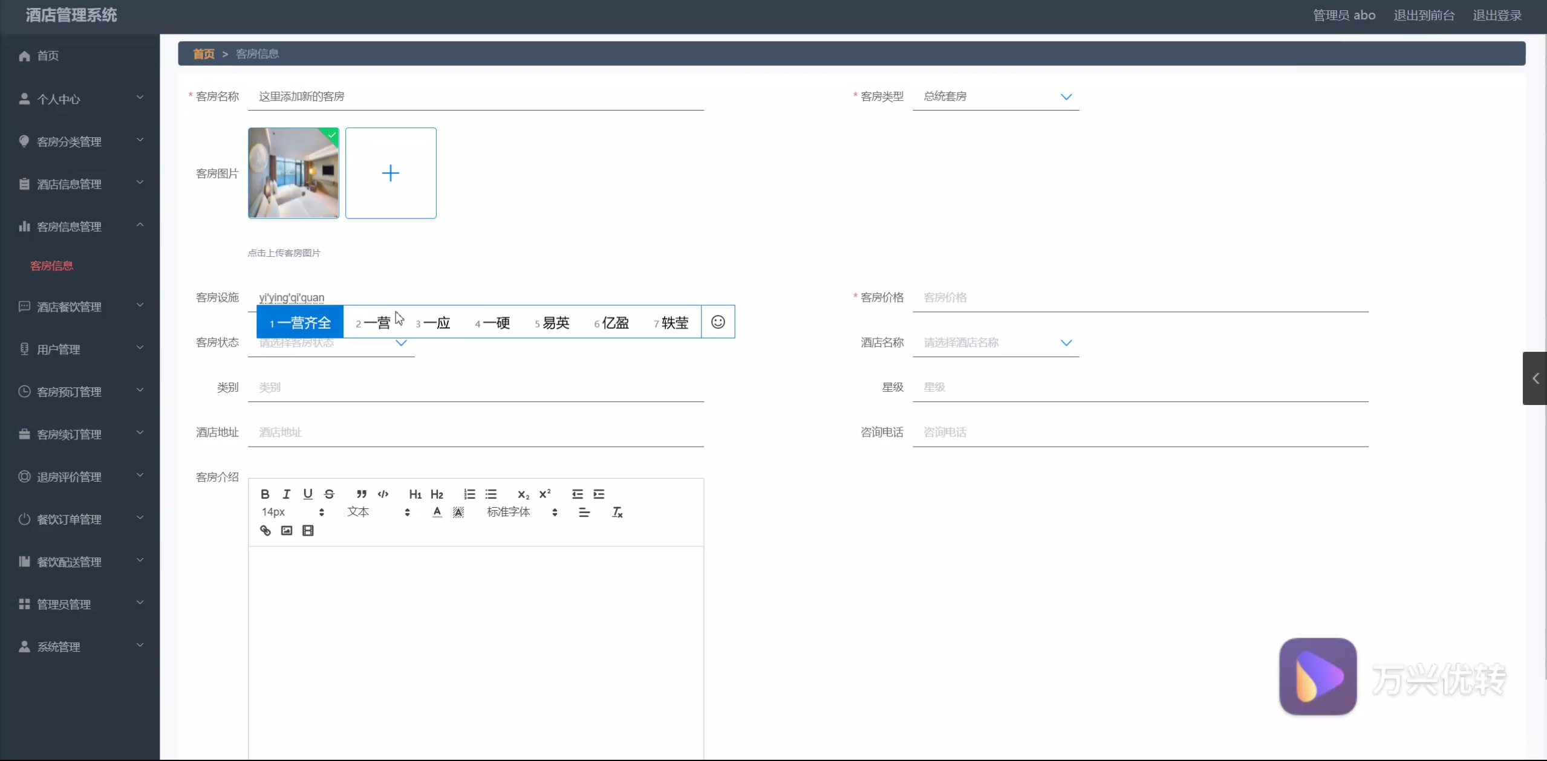1547x761 pixels.
Task: Insert a video into the editor
Action: point(308,530)
